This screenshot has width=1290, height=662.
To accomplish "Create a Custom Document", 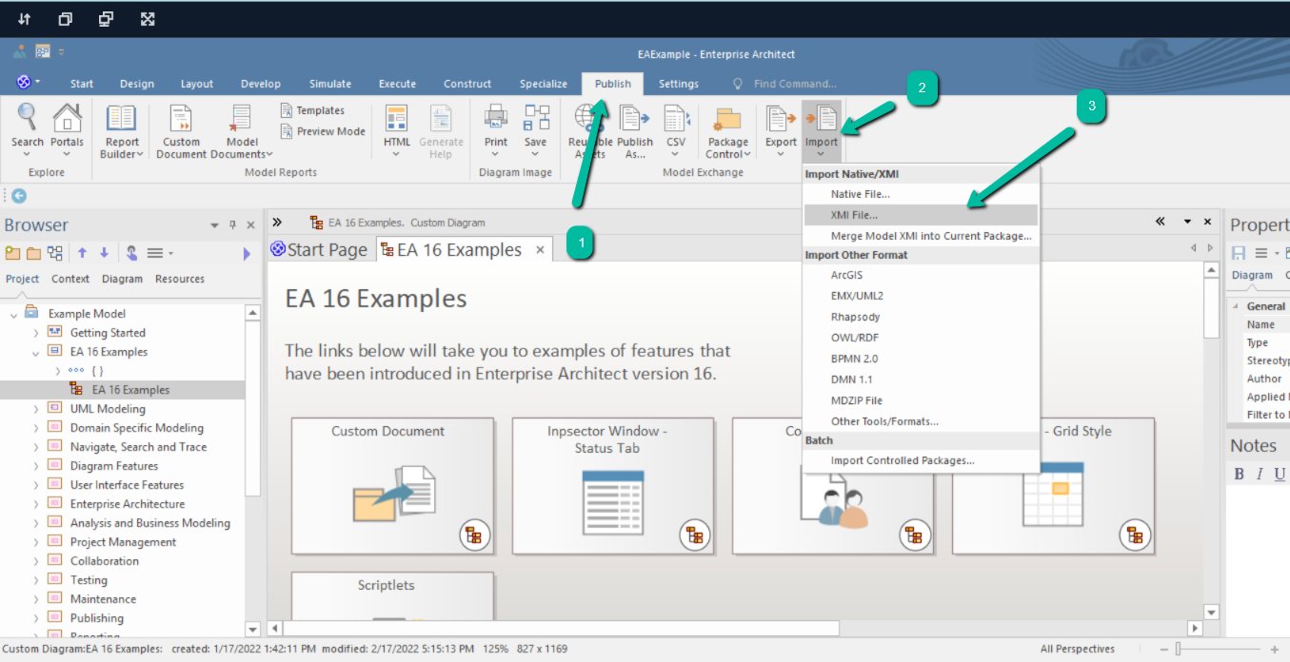I will (x=181, y=132).
